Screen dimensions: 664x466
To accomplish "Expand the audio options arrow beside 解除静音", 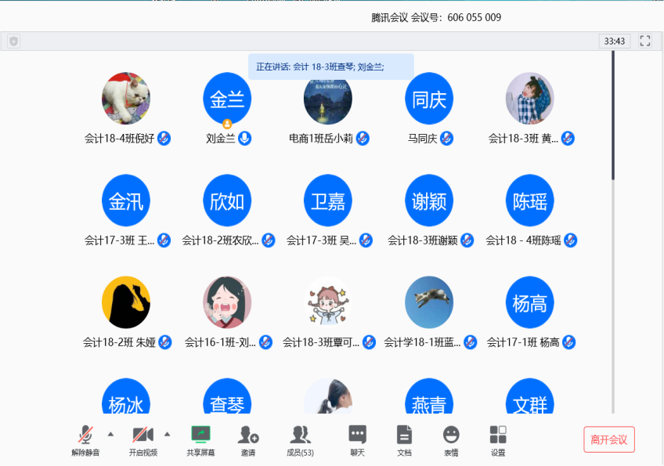I will click(110, 434).
